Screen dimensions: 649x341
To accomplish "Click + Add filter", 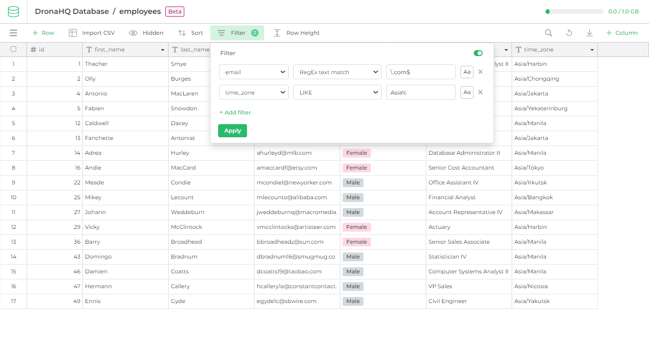I will pos(235,113).
